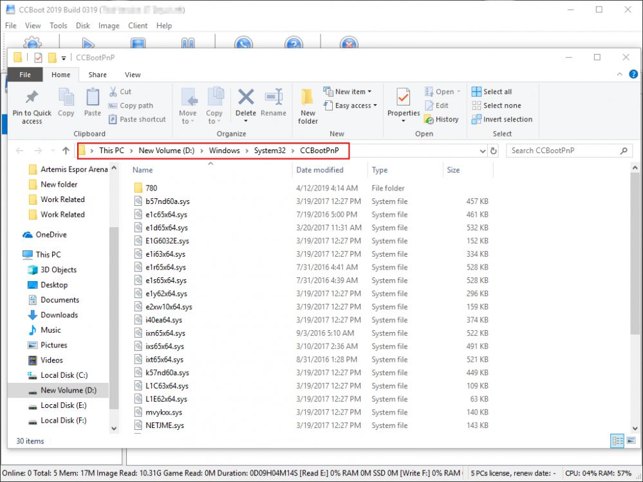Viewport: 643px width, 482px height.
Task: Expand address bar history dropdown
Action: click(483, 151)
